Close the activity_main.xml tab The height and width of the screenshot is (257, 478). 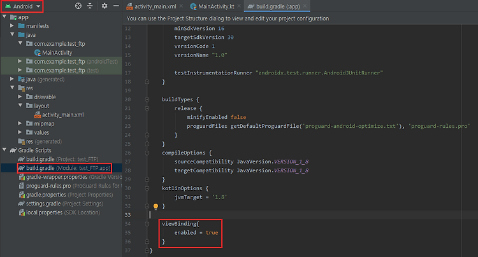(x=181, y=6)
